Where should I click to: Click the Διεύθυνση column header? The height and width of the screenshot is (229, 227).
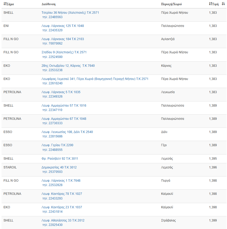click(x=48, y=4)
